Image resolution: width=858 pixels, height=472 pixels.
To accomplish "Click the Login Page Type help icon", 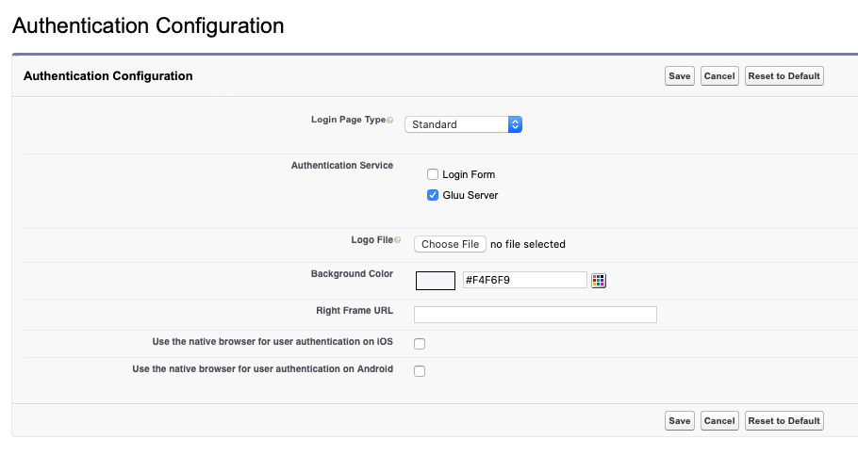I will (390, 121).
